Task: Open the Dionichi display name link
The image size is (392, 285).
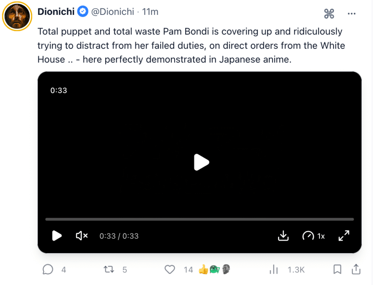Action: pyautogui.click(x=56, y=12)
